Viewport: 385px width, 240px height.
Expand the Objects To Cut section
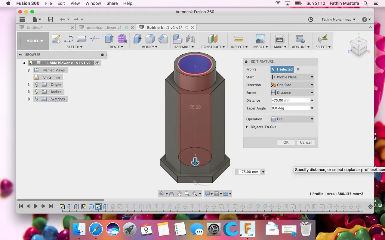(x=247, y=127)
